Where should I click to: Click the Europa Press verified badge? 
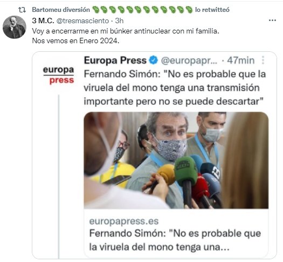point(154,61)
